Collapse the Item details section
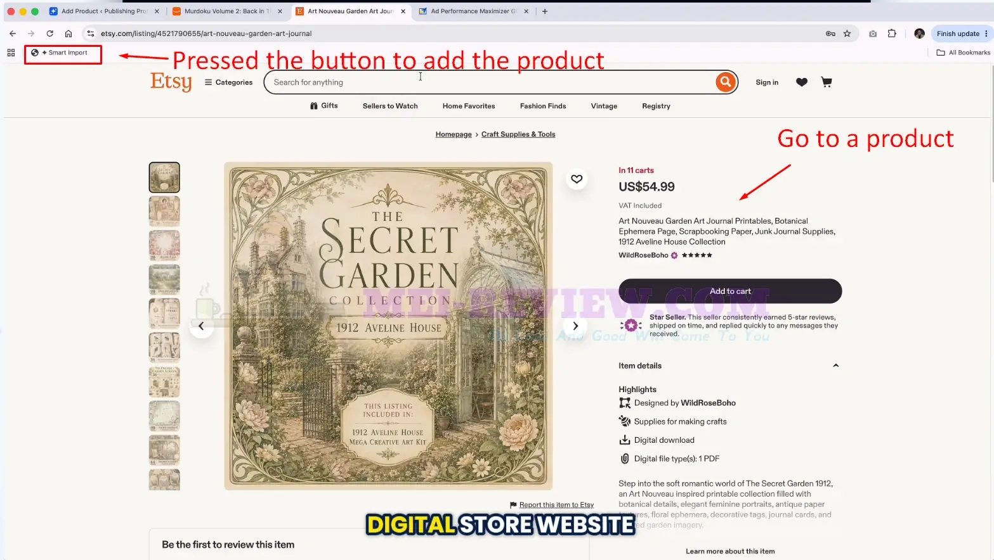Image resolution: width=994 pixels, height=560 pixels. pos(835,366)
